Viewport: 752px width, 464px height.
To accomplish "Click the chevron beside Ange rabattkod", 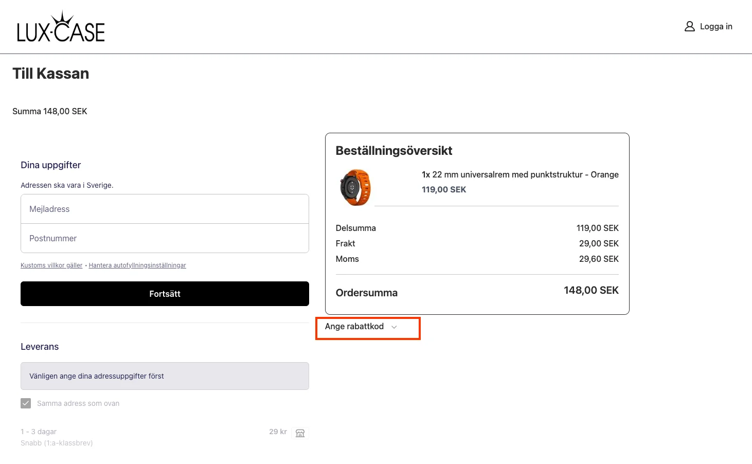I will click(x=394, y=327).
